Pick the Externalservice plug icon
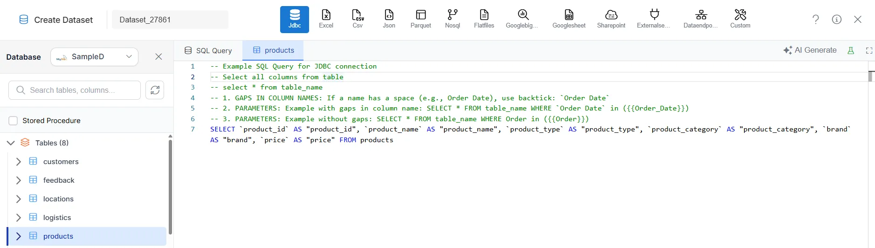The image size is (875, 248). click(x=654, y=20)
